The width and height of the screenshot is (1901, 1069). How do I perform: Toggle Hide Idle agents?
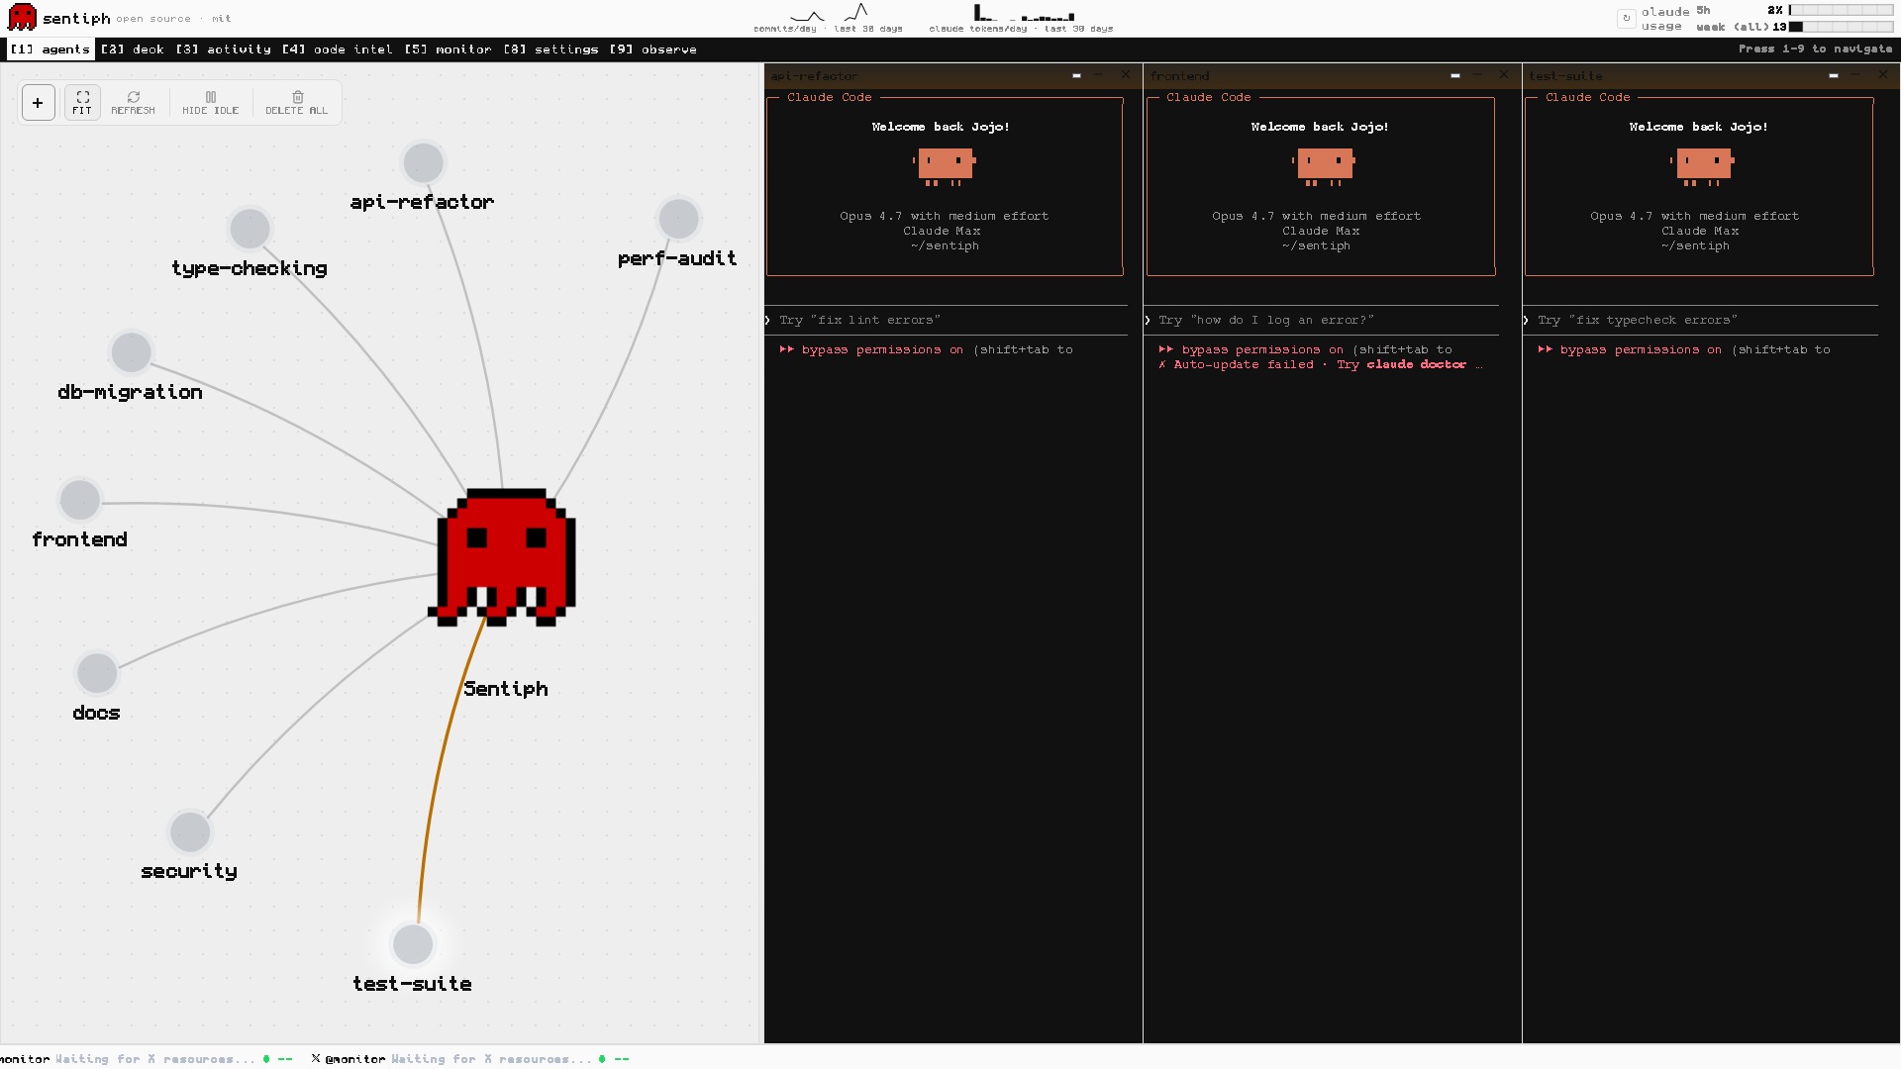210,102
